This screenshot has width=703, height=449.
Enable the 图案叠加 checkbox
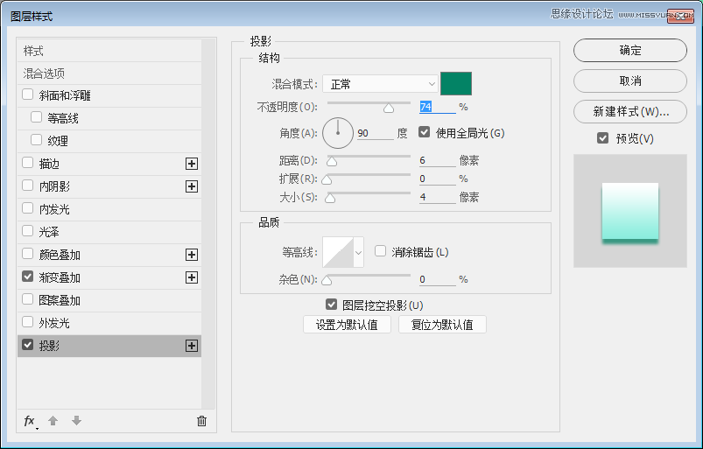[28, 299]
